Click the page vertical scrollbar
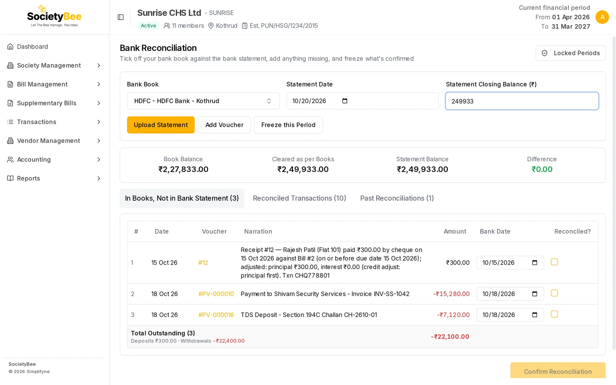 (614, 192)
